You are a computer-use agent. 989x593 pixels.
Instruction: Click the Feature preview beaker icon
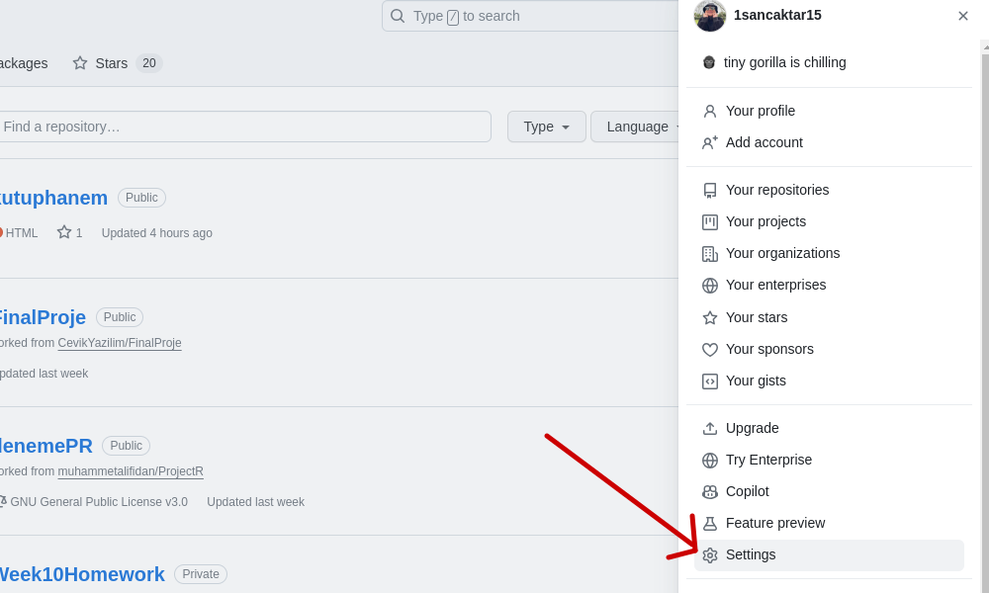[x=709, y=523]
